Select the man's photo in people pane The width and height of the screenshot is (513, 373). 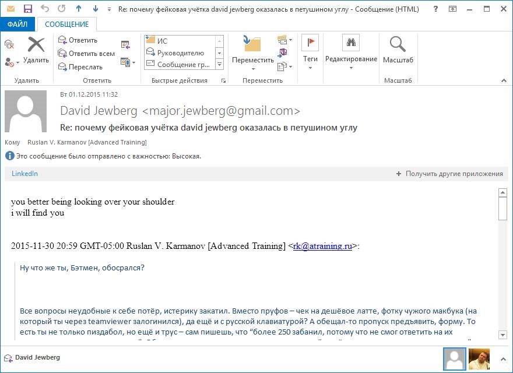479,359
